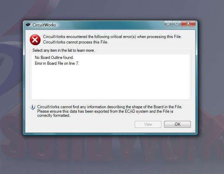Screen dimensions: 224x174
Task: Click the red critical error X icon
Action: pyautogui.click(x=35, y=40)
